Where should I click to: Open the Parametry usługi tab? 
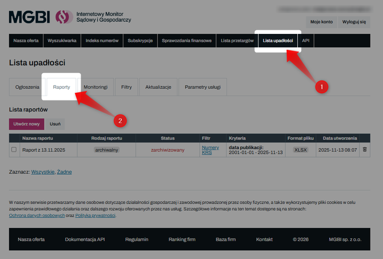pos(203,87)
